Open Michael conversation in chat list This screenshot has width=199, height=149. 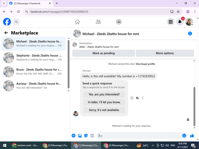[33, 44]
